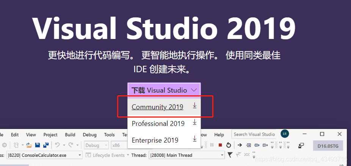Expand the Redo history dropdown arrow
Image resolution: width=351 pixels, height=166 pixels.
coord(77,145)
